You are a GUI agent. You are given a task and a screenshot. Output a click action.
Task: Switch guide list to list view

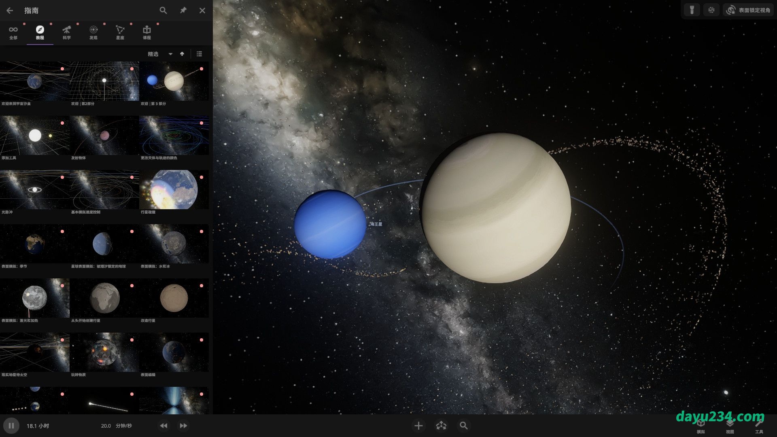point(199,54)
